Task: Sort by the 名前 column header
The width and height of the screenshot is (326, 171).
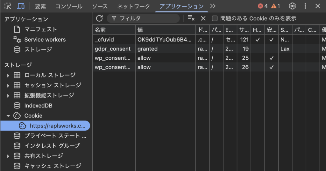Action: pyautogui.click(x=114, y=30)
